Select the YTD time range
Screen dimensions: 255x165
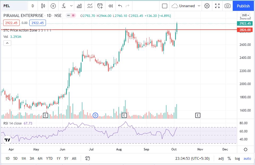pos(49,158)
